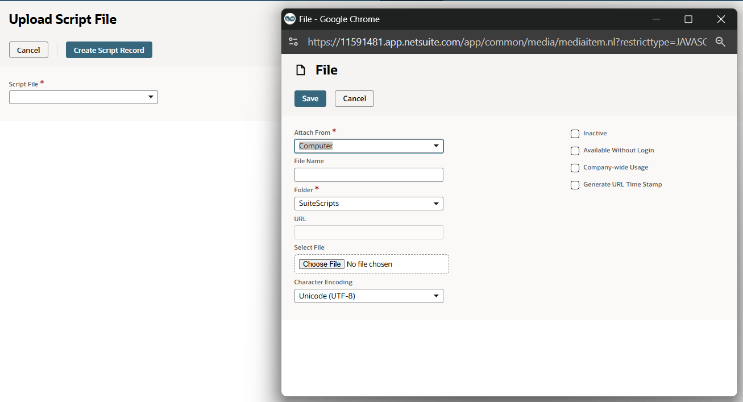This screenshot has width=743, height=402.
Task: Click the Company-wide Usage label
Action: coord(616,167)
